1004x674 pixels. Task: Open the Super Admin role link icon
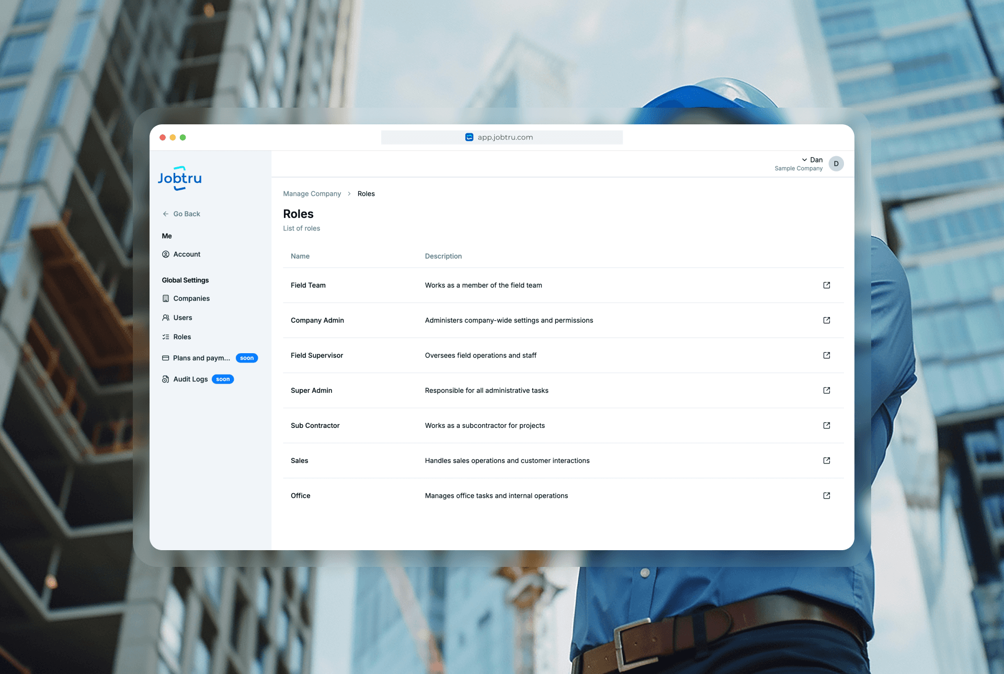click(827, 390)
